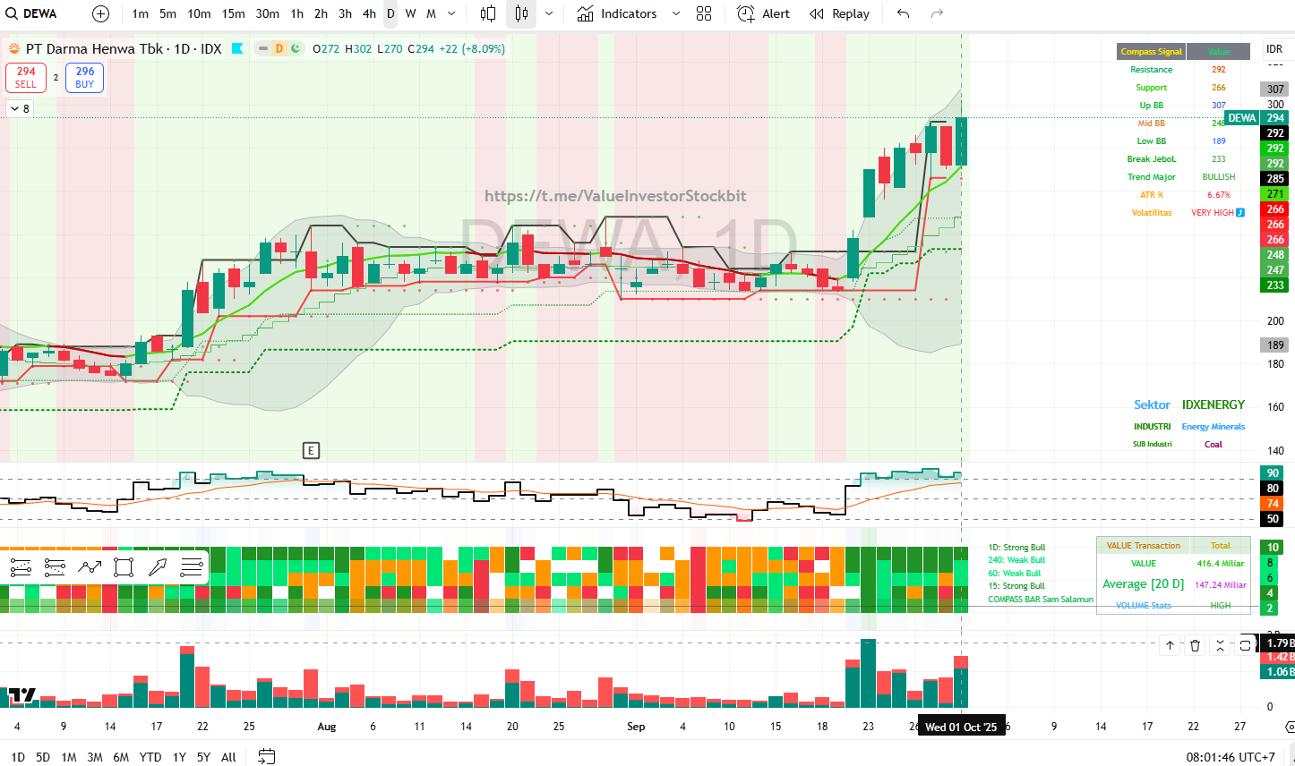
Task: Switch to the 5m timeframe
Action: click(x=168, y=13)
